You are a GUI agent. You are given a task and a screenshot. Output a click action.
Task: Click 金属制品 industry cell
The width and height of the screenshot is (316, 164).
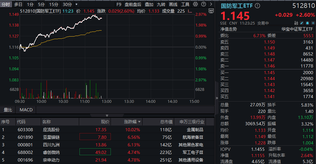pyautogui.click(x=195, y=130)
